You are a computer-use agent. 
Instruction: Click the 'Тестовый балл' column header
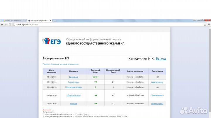click(x=96, y=71)
